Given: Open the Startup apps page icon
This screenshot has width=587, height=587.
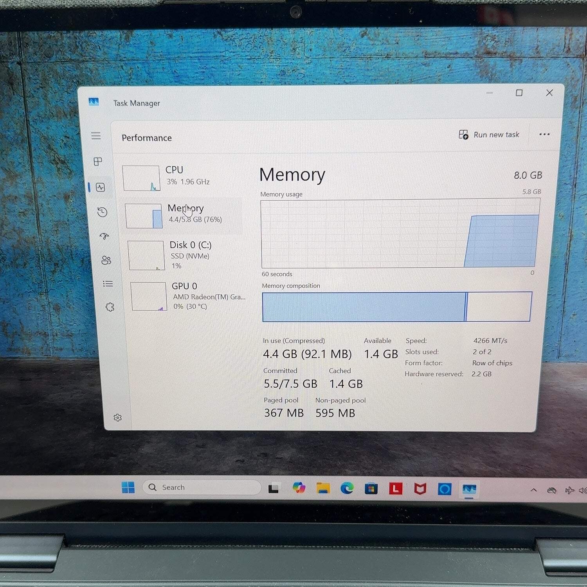Looking at the screenshot, I should click(104, 236).
